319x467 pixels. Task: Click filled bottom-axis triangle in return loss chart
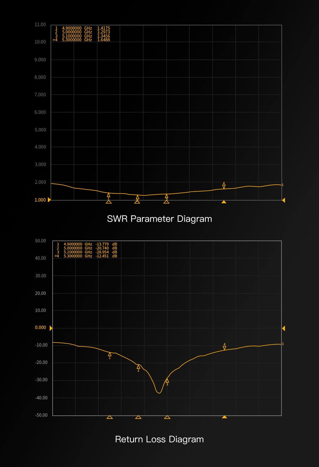click(224, 417)
